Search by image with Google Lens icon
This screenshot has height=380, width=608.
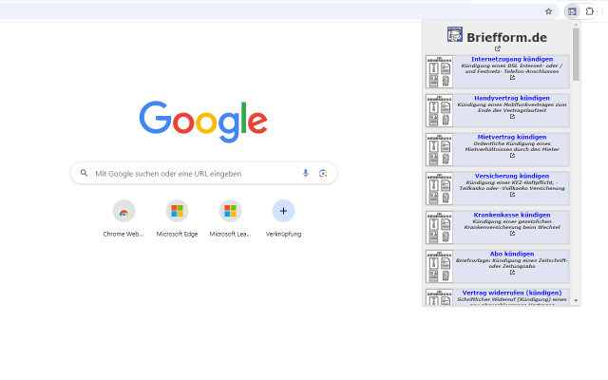coord(323,173)
